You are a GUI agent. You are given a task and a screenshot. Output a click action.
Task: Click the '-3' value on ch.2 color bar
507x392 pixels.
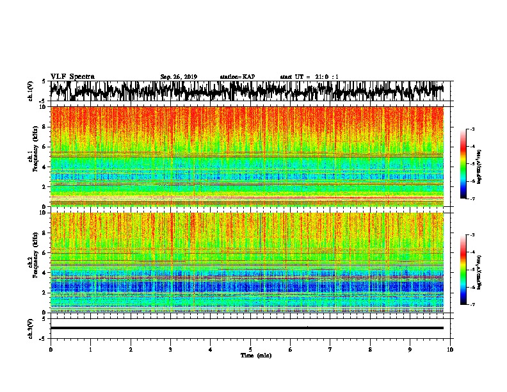(472, 235)
